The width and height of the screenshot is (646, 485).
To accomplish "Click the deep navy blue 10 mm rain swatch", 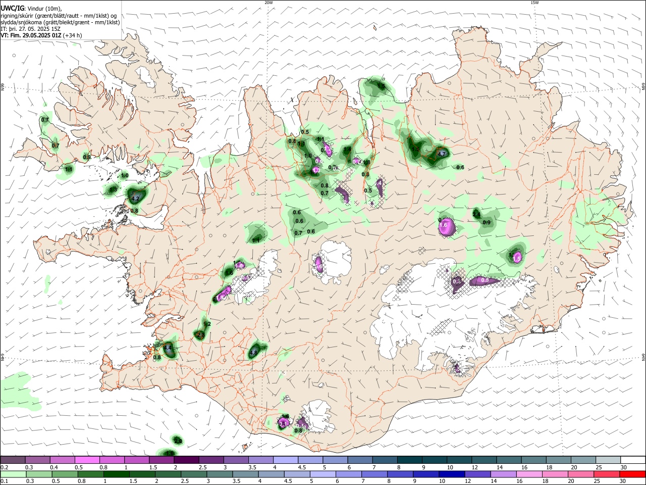I will click(x=451, y=474).
